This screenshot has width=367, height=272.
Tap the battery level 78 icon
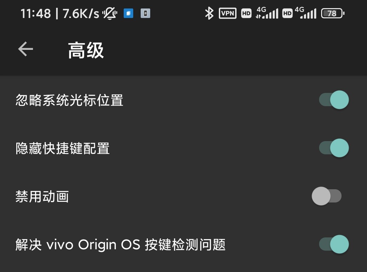[x=333, y=13]
